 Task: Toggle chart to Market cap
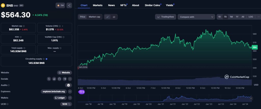coord(94,17)
